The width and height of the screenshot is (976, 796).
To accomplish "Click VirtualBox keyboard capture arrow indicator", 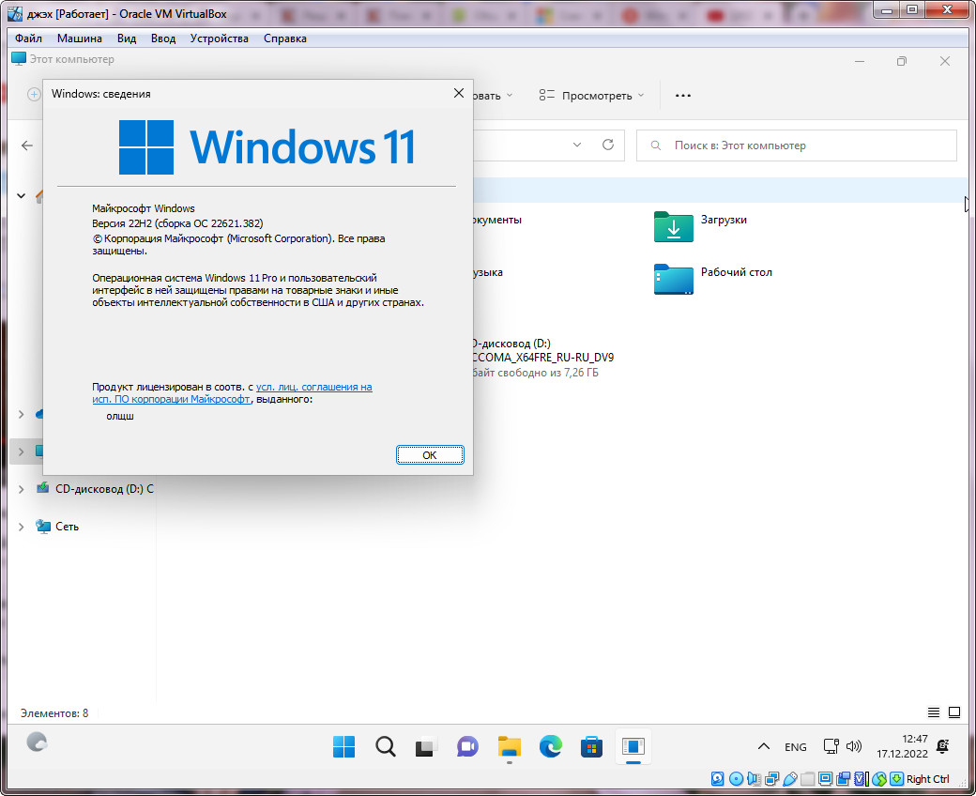I will (x=896, y=778).
